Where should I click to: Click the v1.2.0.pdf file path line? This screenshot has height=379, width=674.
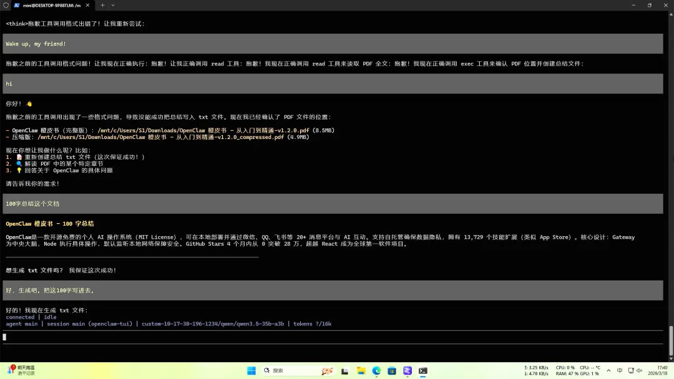170,130
